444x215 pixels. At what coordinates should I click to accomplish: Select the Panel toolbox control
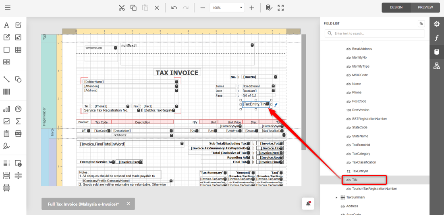pos(6,50)
